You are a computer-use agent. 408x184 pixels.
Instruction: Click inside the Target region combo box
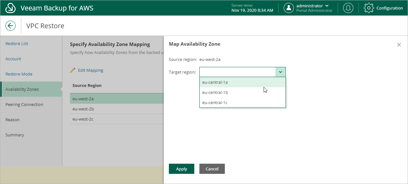click(x=238, y=72)
